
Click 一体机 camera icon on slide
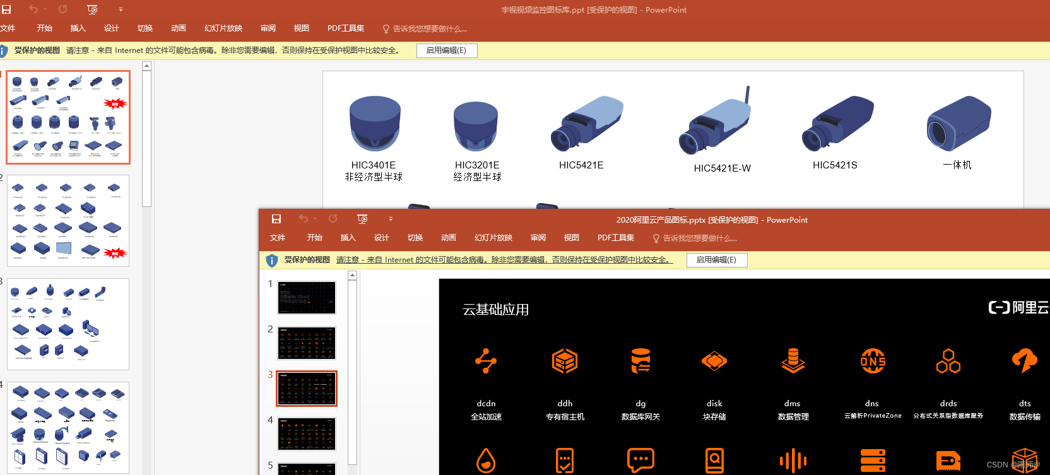[959, 124]
